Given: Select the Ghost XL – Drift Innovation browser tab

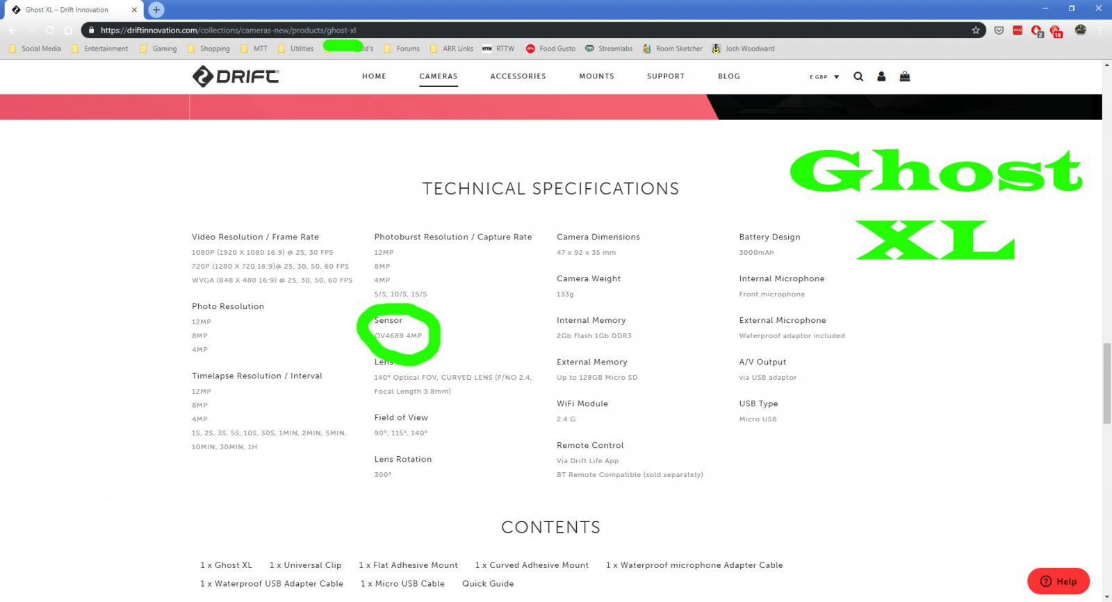Looking at the screenshot, I should pyautogui.click(x=72, y=10).
